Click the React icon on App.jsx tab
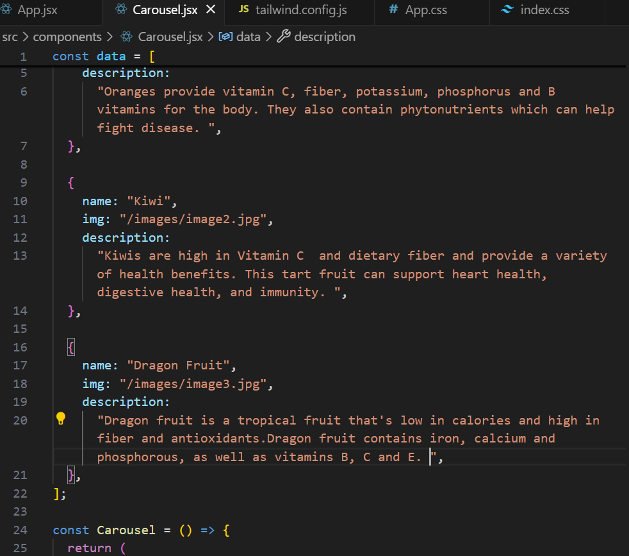The width and height of the screenshot is (629, 556). 6,10
